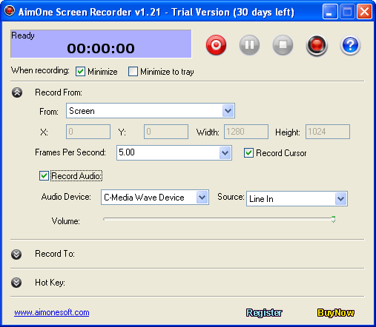This screenshot has height=327, width=376.
Task: Click the dark red camera-style button
Action: (x=317, y=45)
